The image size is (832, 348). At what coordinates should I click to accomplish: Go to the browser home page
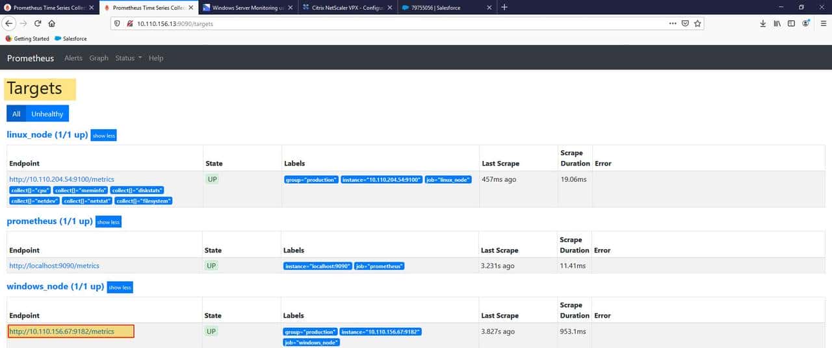click(x=52, y=23)
